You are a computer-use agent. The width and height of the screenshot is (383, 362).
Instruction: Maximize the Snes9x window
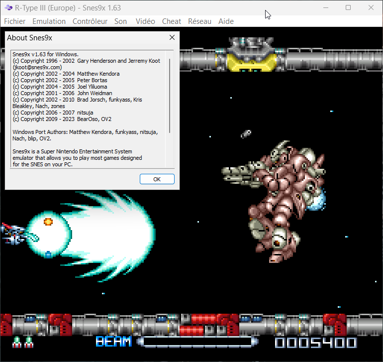click(x=348, y=8)
